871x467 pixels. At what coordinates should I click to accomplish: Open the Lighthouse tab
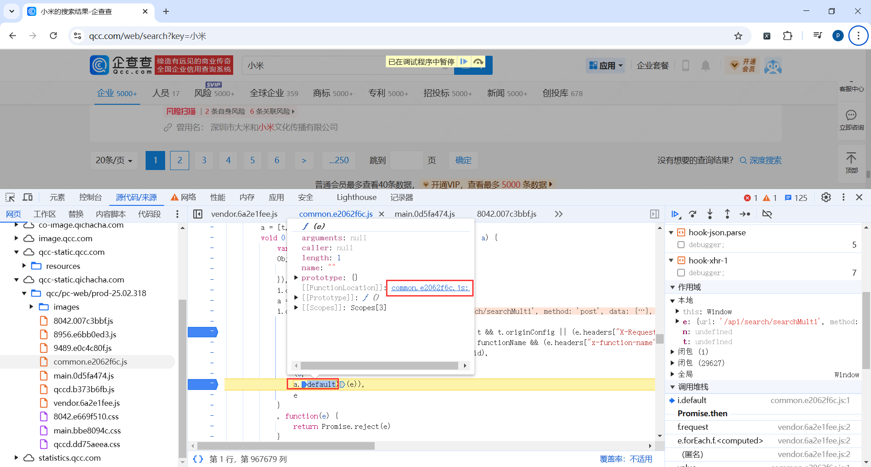(x=357, y=197)
